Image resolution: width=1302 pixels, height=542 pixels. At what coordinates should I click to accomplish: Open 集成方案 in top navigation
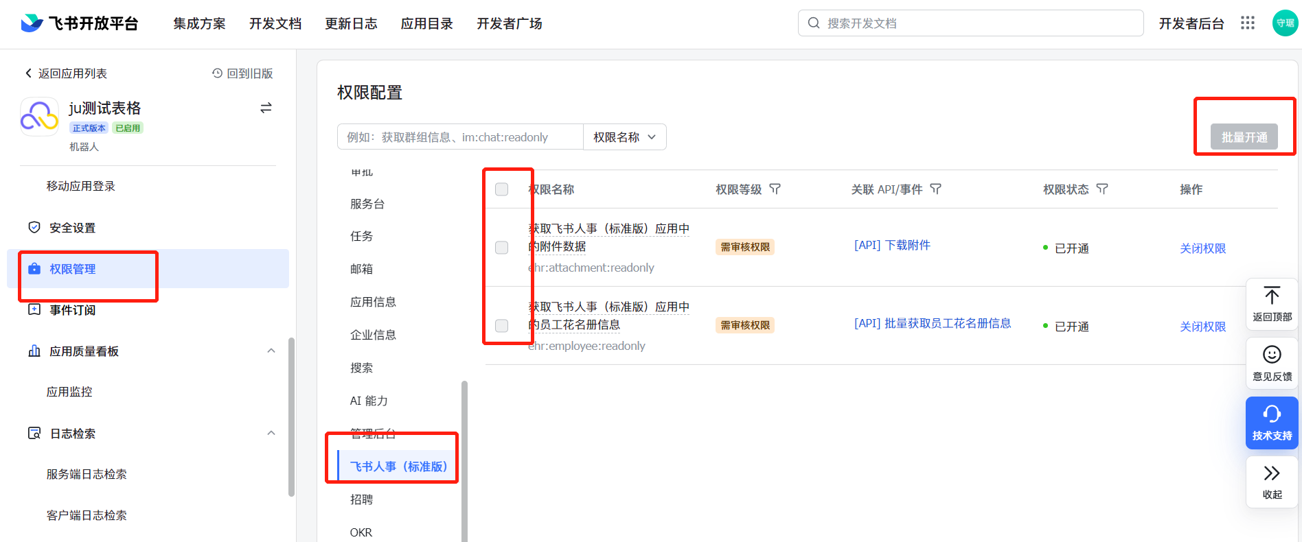click(199, 24)
